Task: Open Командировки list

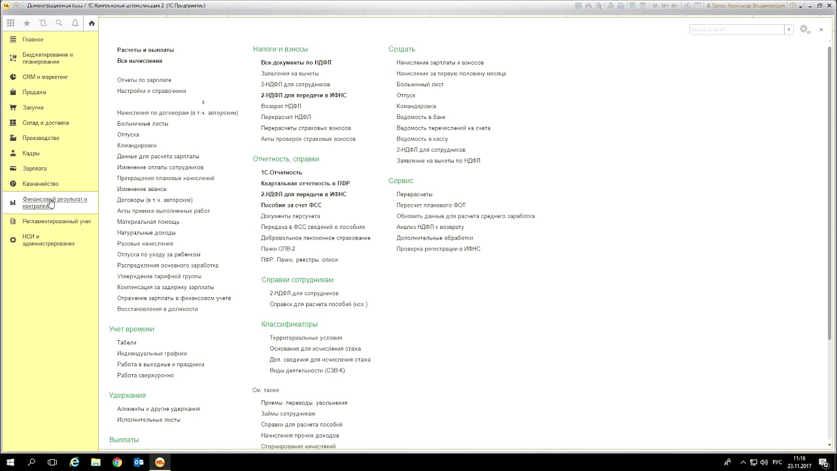Action: pyautogui.click(x=137, y=145)
